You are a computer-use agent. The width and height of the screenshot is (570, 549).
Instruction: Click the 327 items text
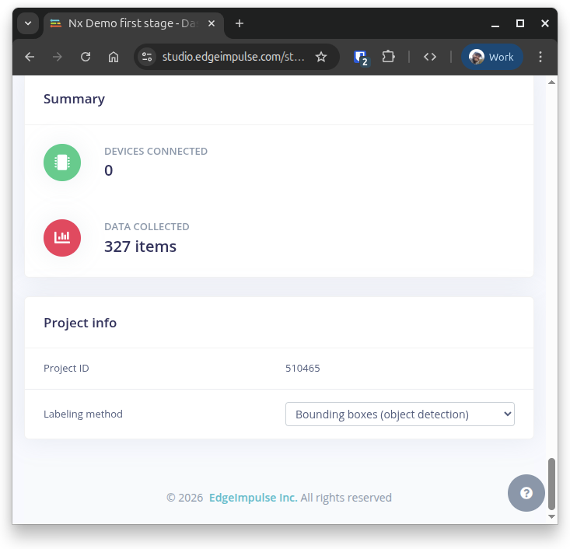pos(140,247)
